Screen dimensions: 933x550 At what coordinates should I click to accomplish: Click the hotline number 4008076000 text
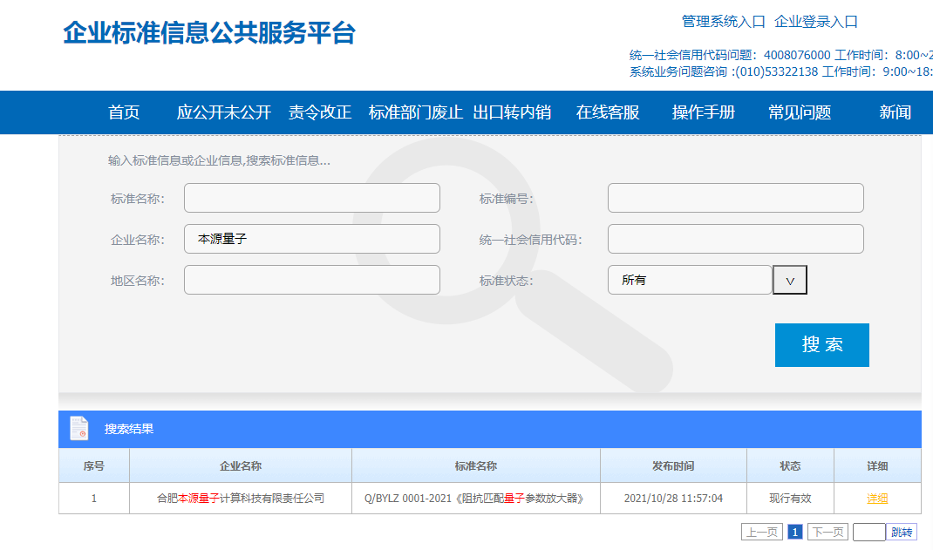point(797,55)
